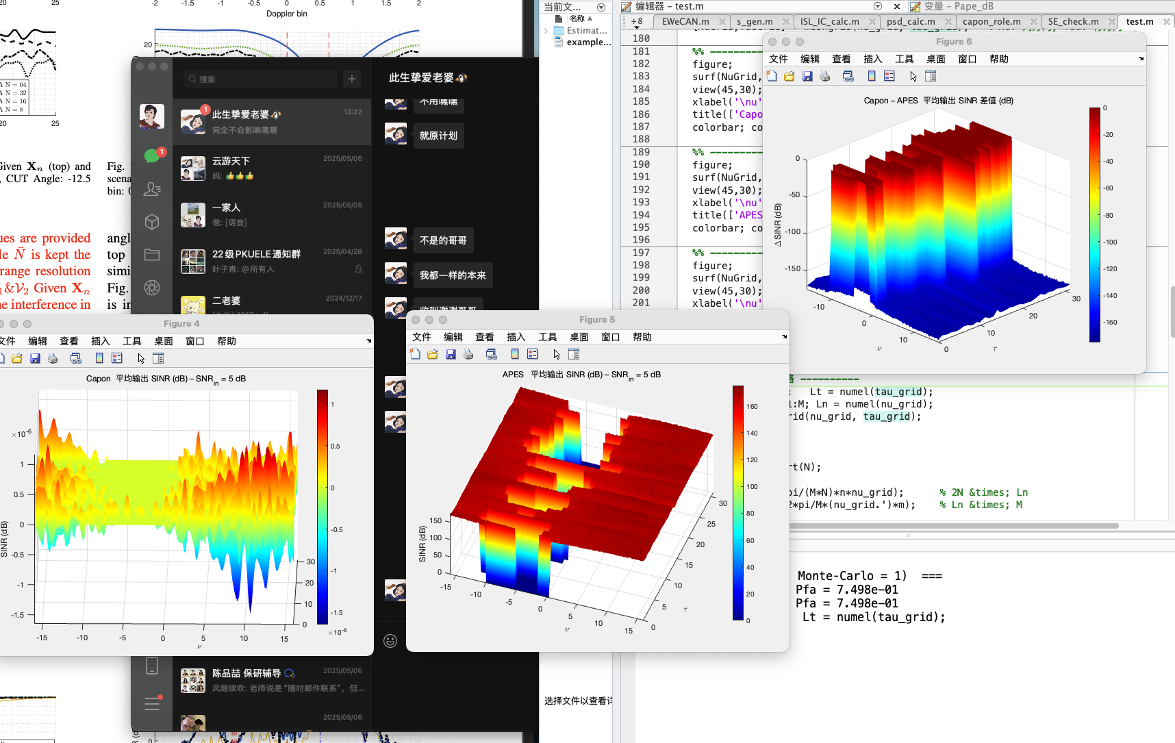The width and height of the screenshot is (1175, 743).
Task: Click Link Plot icon in Figure 5 toolbar
Action: (492, 354)
